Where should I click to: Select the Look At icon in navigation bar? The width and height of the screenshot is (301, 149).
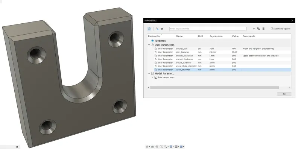[x=152, y=147]
